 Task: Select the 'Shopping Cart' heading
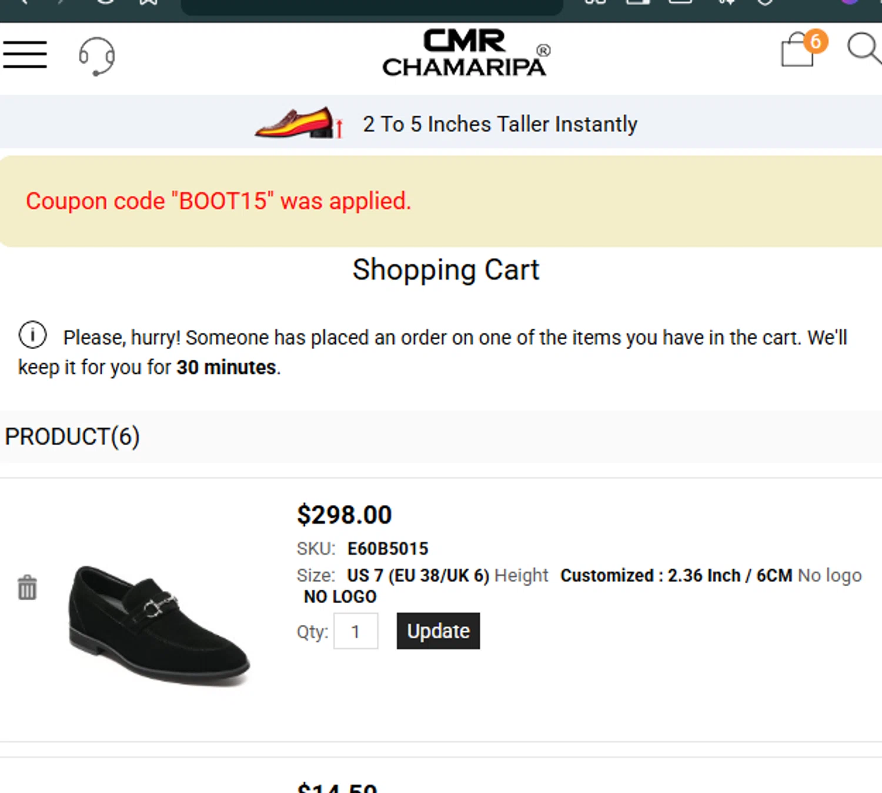coord(446,270)
